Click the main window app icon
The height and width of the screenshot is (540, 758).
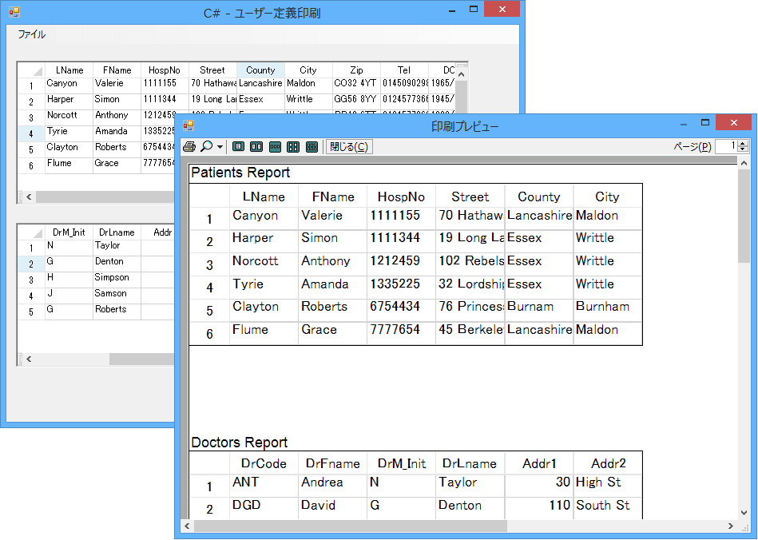pos(14,12)
